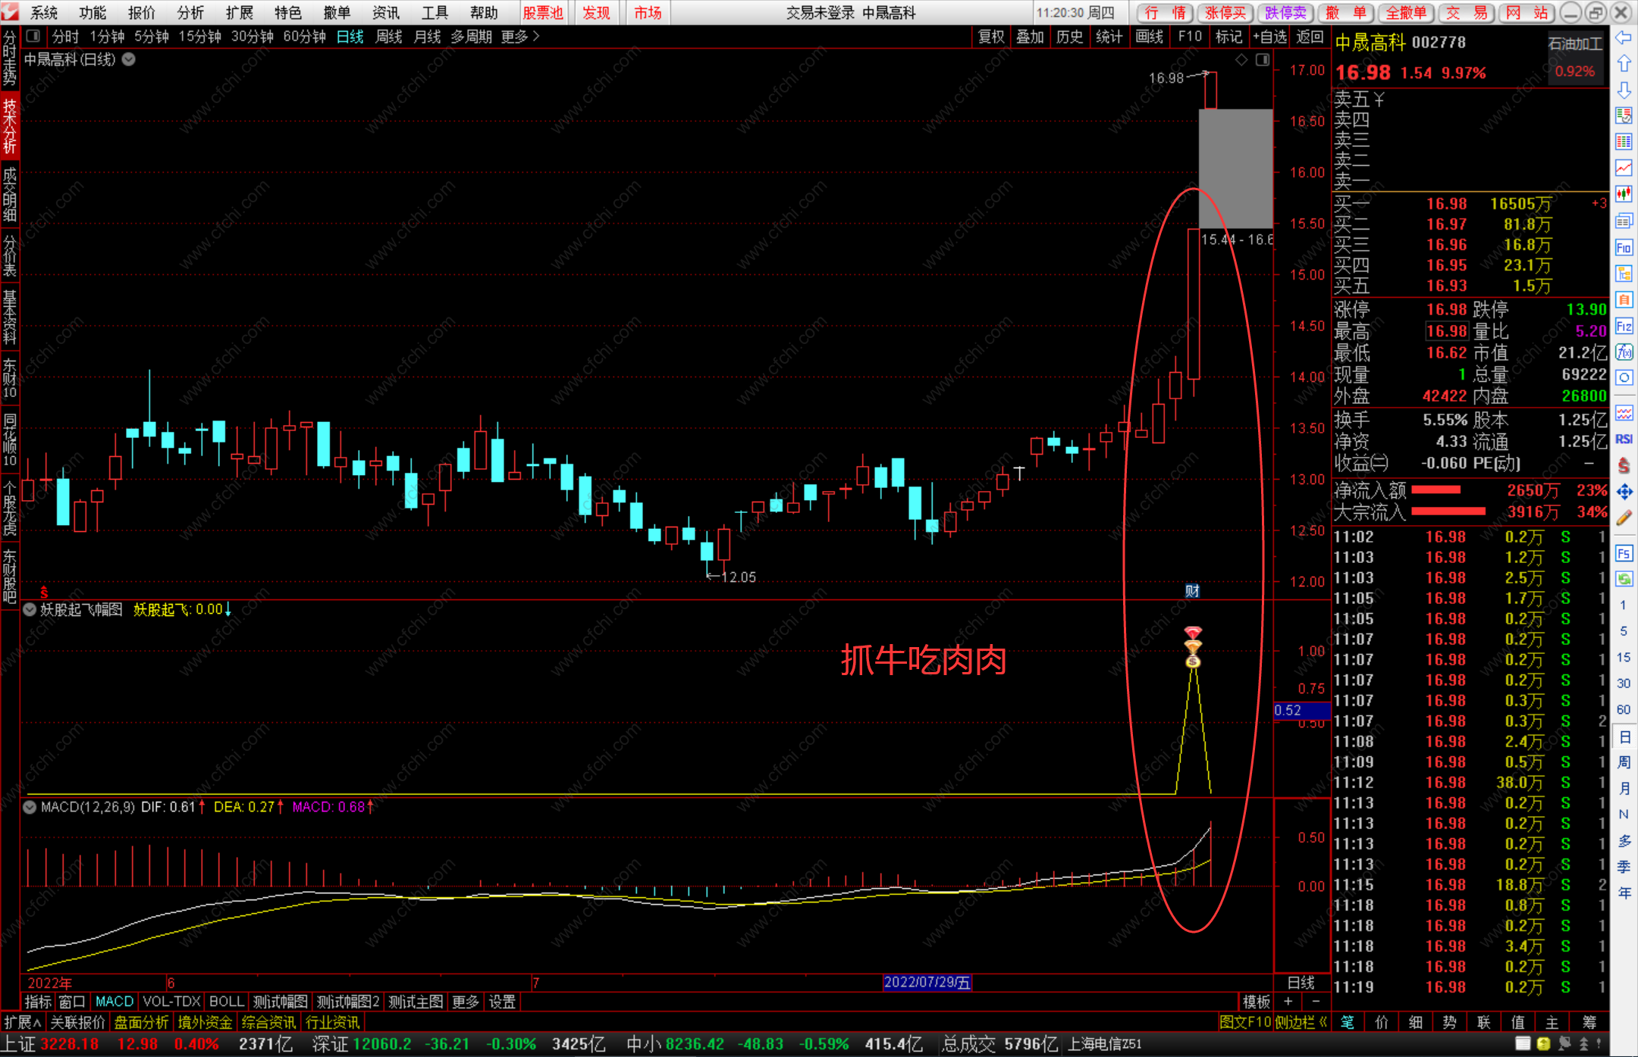Screen dimensions: 1638x1057
Task: Select 周线 weekly period in toolbar
Action: (x=388, y=36)
